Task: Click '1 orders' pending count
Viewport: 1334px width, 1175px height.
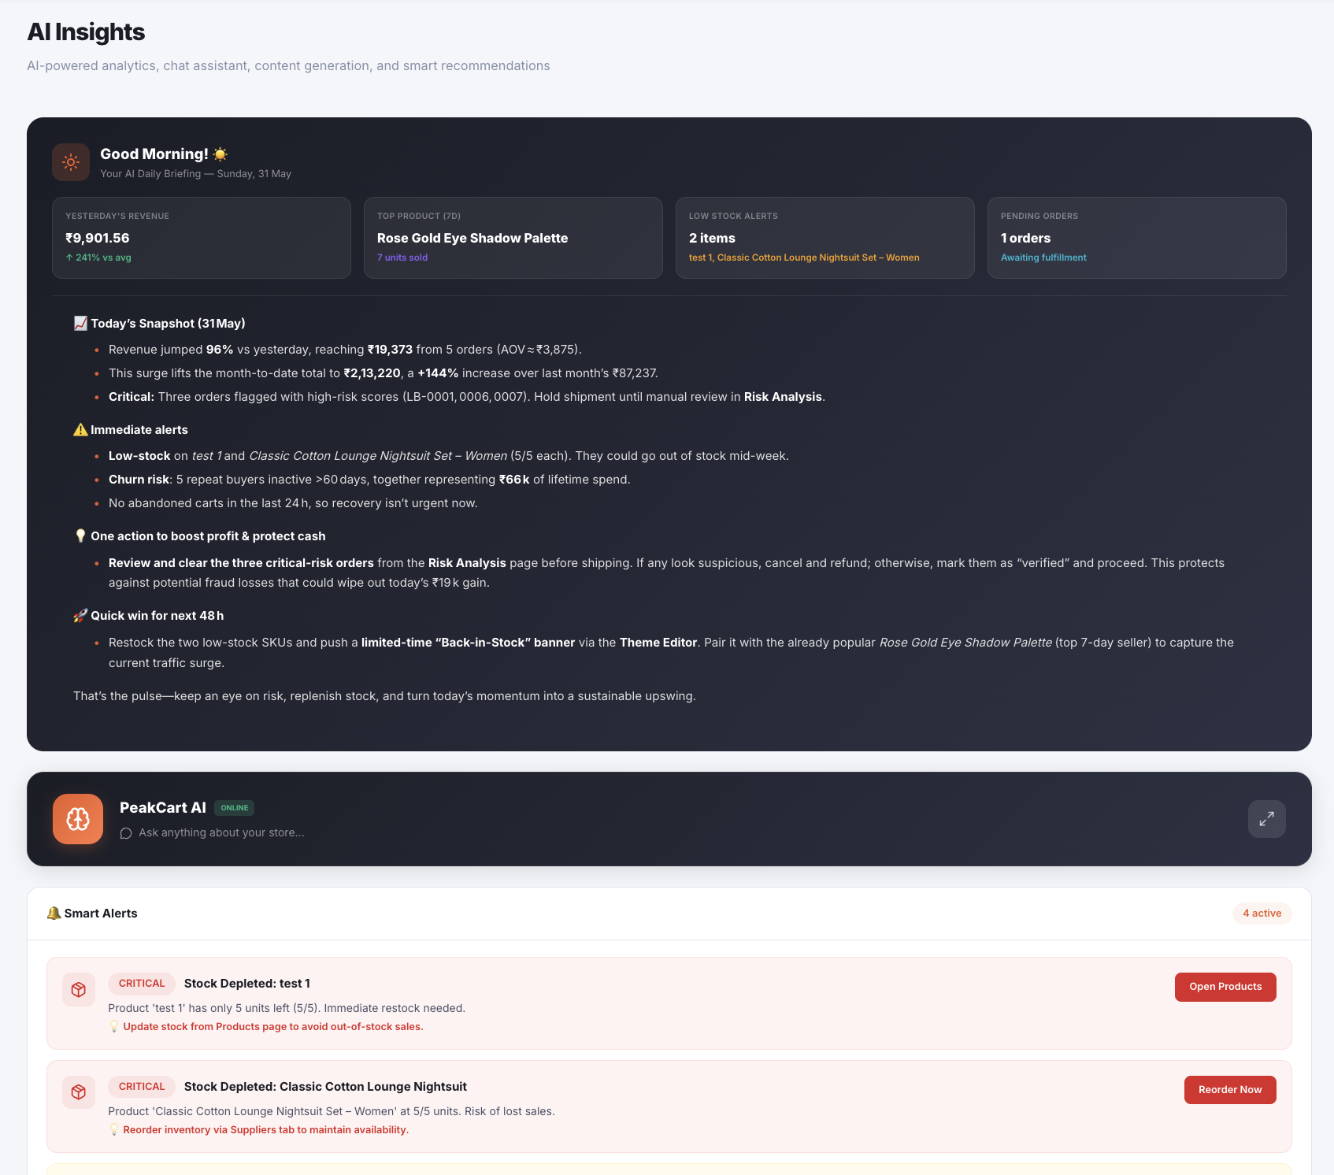Action: tap(1026, 238)
